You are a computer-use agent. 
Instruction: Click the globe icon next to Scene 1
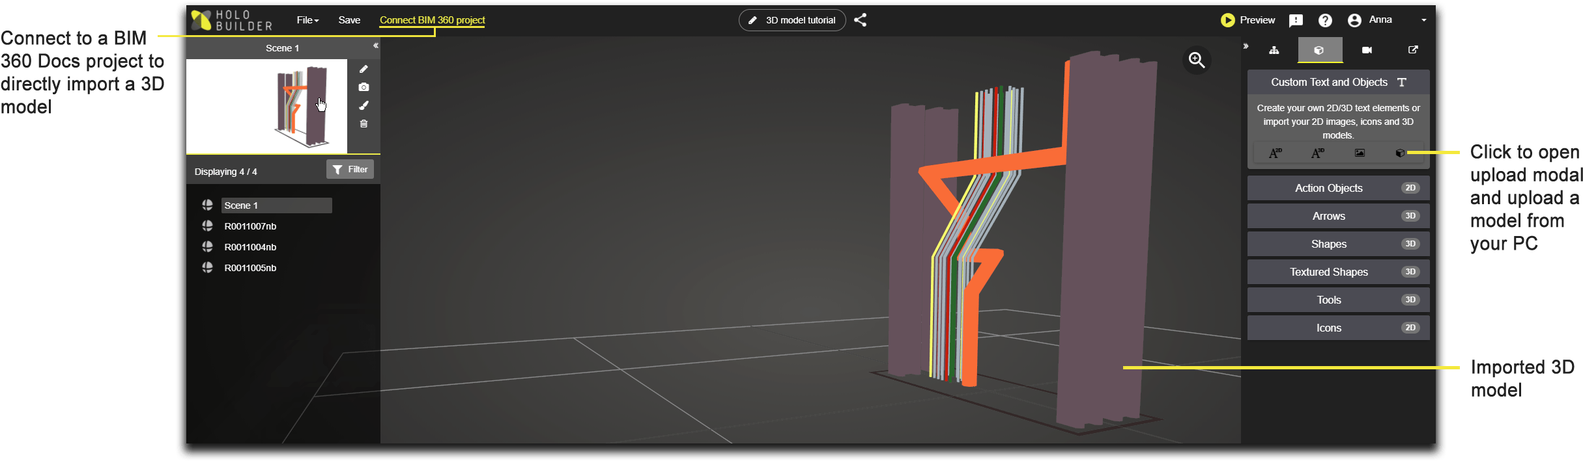pos(207,205)
